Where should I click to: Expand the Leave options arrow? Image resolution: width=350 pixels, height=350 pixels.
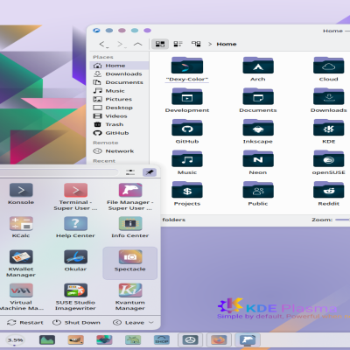click(151, 323)
